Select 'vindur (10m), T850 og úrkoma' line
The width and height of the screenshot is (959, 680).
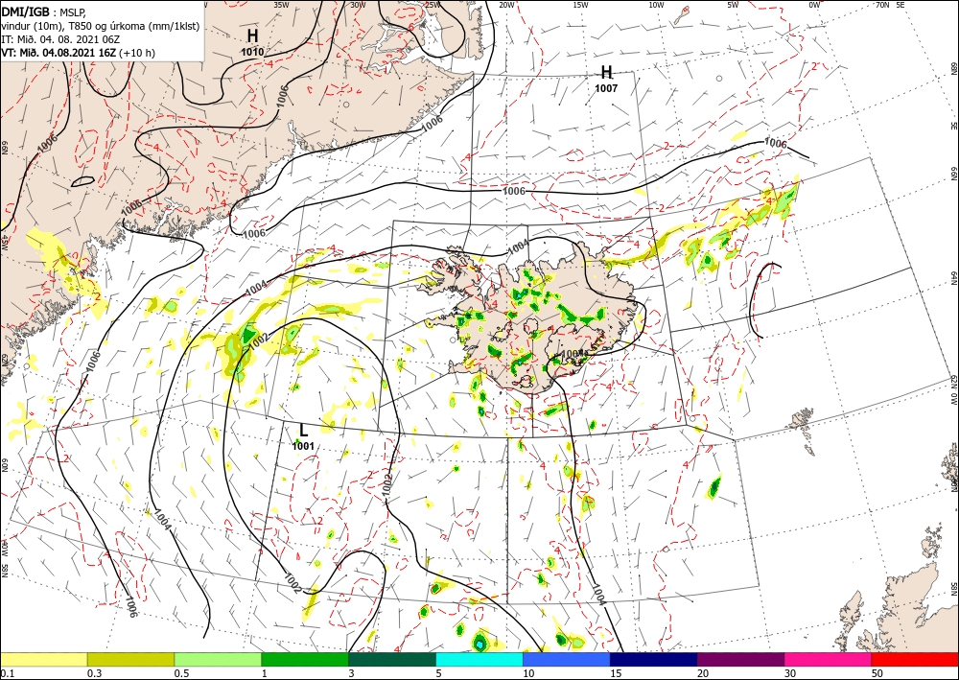pos(100,26)
